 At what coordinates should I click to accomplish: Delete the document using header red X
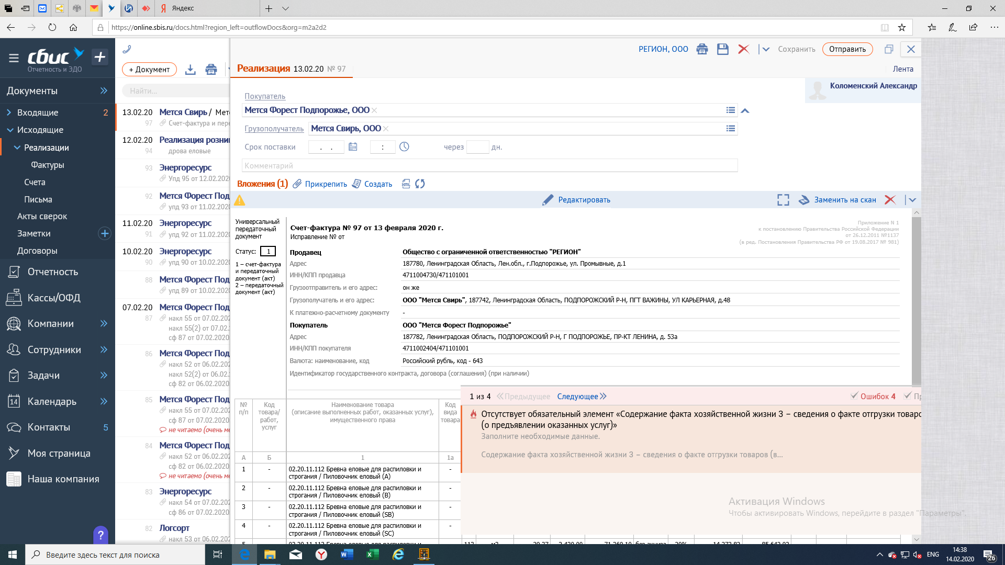coord(743,49)
